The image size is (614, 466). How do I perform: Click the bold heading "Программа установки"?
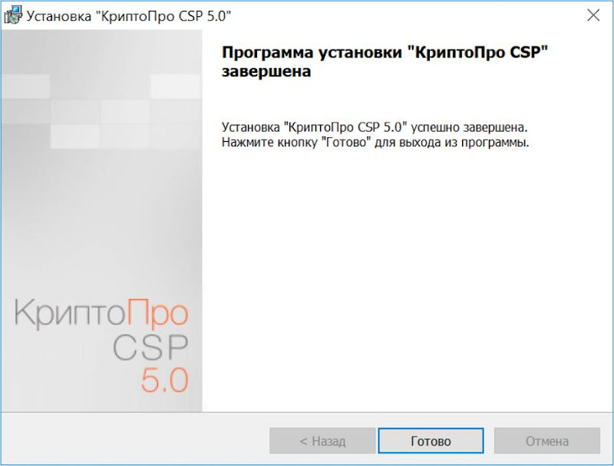coord(312,52)
